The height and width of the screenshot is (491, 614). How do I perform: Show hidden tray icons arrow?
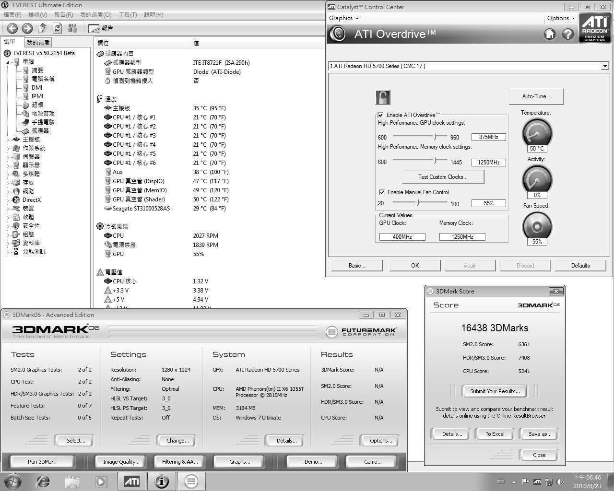[514, 482]
